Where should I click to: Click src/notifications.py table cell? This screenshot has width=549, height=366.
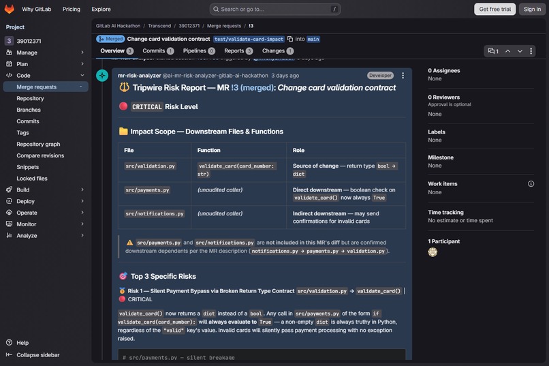155,217
